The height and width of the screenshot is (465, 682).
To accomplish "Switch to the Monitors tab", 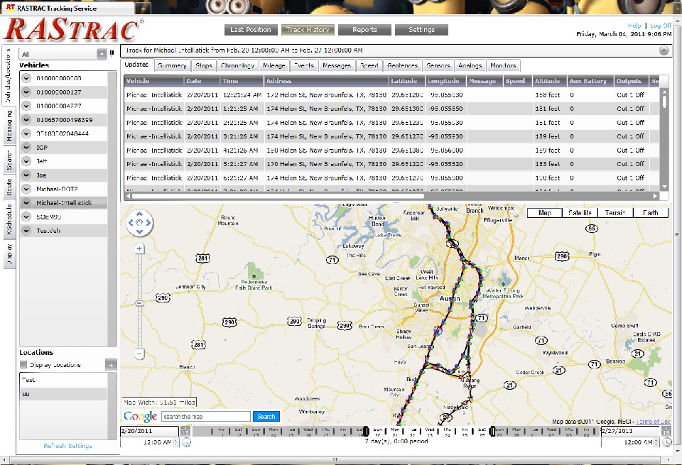I will tap(503, 65).
